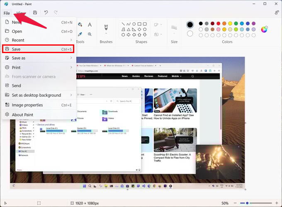Click the zoom in plus button
Screen dimensions: 282x207
pos(277,203)
